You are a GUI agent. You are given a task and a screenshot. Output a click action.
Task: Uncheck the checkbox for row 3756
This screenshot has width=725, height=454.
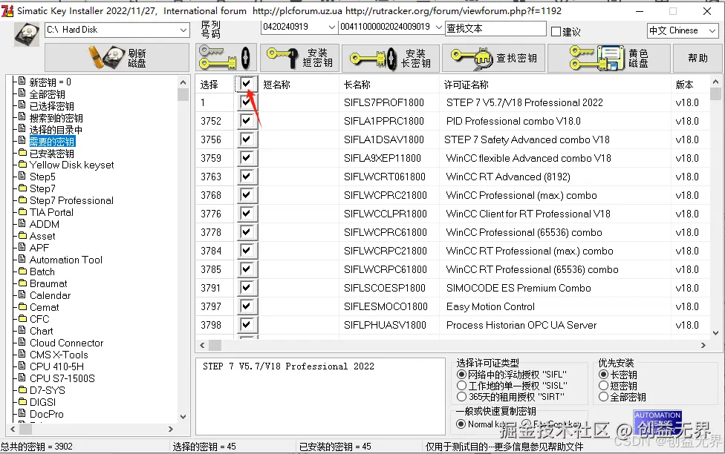point(246,139)
